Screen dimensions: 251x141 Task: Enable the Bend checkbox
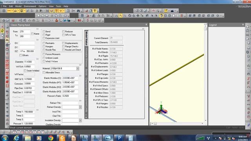pyautogui.click(x=44, y=31)
